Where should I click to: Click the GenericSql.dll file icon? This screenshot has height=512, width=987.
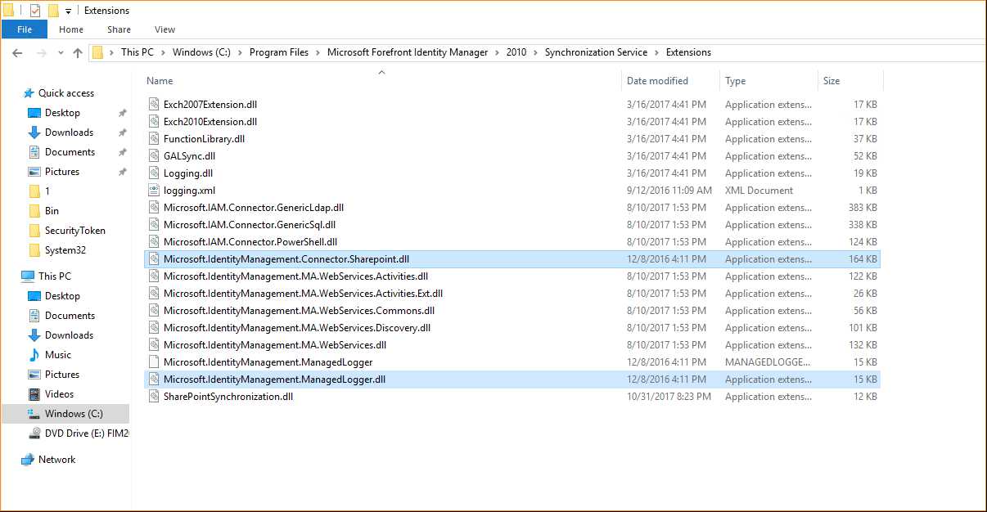click(155, 225)
